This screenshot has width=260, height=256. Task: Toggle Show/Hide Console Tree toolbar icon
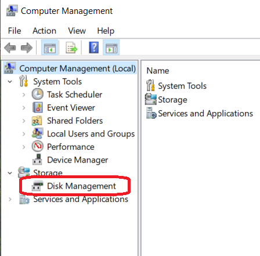(50, 48)
